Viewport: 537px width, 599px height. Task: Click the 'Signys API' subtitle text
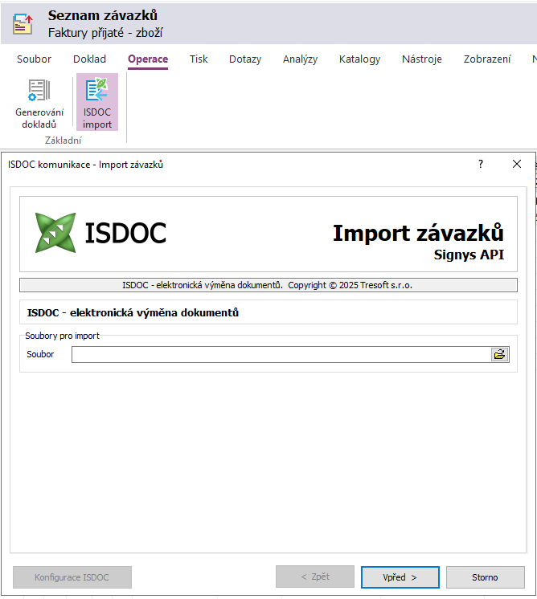469,255
